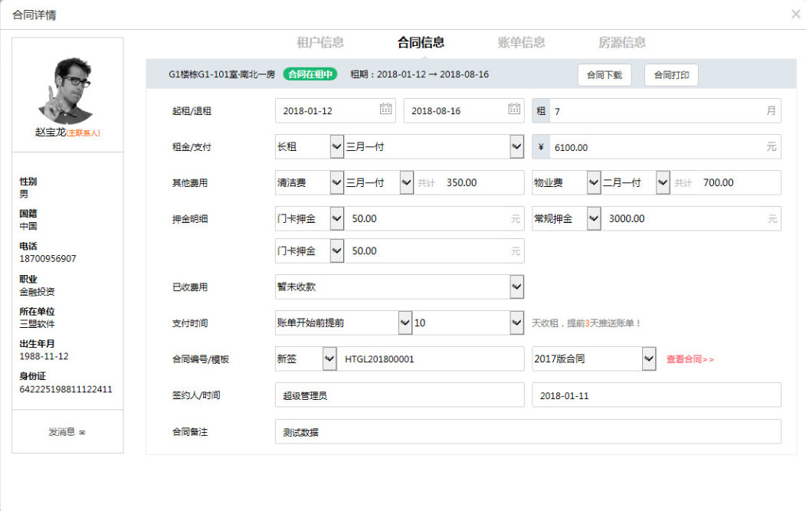The width and height of the screenshot is (806, 511).
Task: Expand the 常规押金 deposit type dropdown
Action: tap(593, 219)
